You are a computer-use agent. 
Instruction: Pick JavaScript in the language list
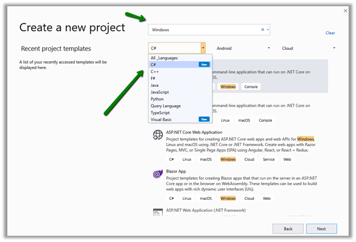pyautogui.click(x=180, y=92)
